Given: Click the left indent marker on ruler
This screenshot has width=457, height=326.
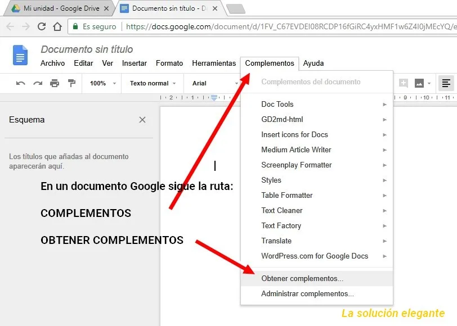Looking at the screenshot, I should [x=214, y=98].
